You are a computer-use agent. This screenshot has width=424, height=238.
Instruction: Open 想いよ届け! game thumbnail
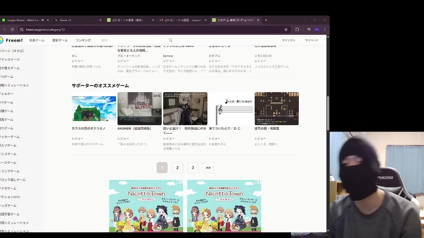185,108
